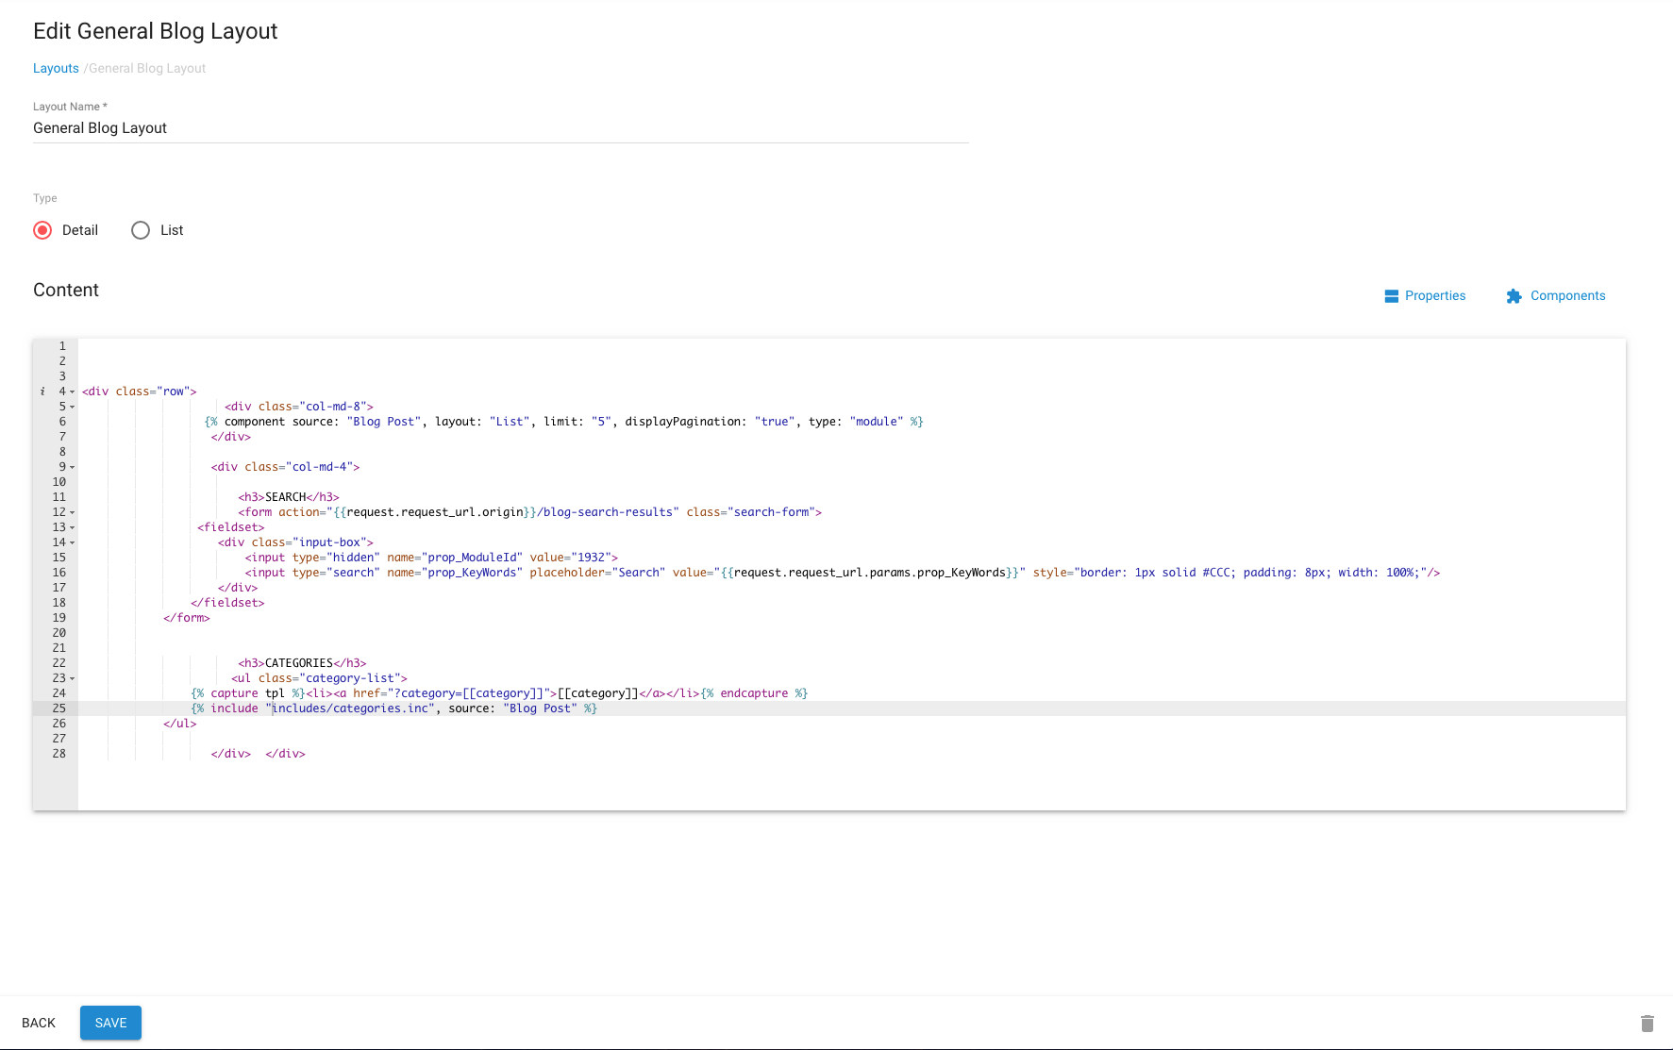The height and width of the screenshot is (1050, 1673).
Task: Click the closing </fieldset> tag
Action: tap(227, 603)
